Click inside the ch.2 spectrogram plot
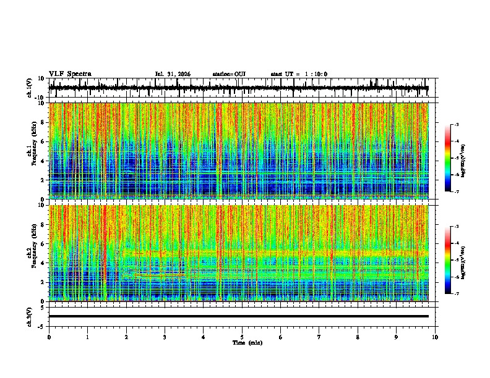 pos(239,253)
